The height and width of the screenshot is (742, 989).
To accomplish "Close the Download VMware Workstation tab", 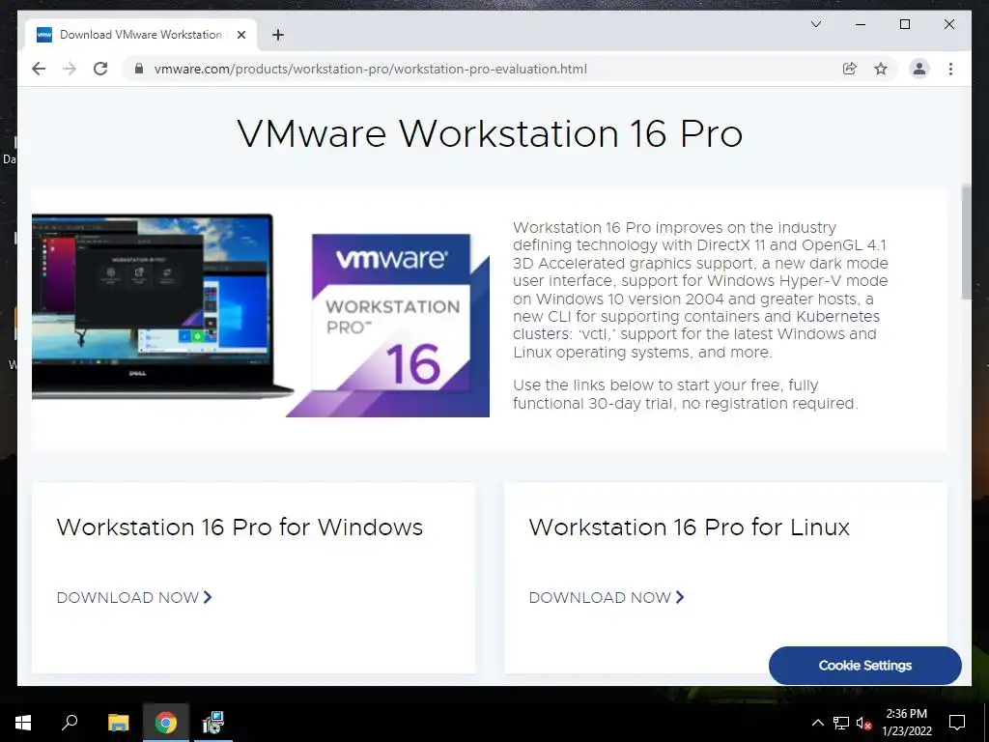I will (240, 35).
